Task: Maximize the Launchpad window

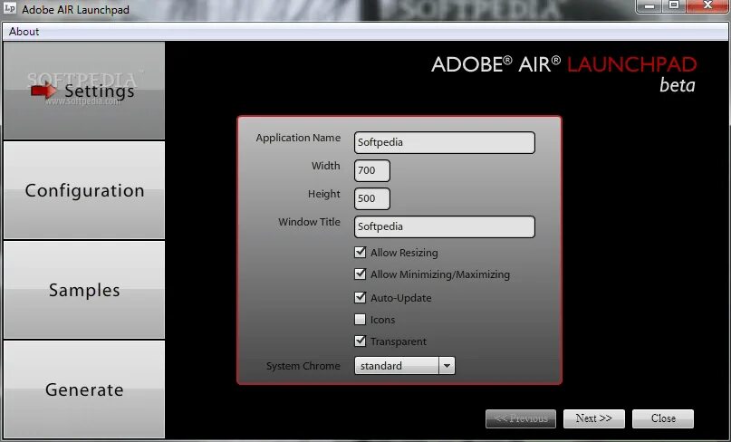Action: (x=674, y=5)
